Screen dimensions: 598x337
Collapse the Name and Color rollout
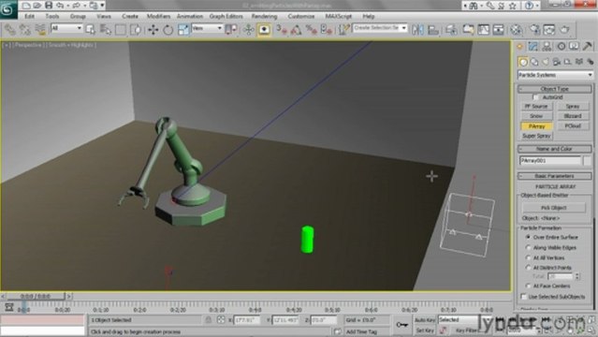click(x=555, y=149)
